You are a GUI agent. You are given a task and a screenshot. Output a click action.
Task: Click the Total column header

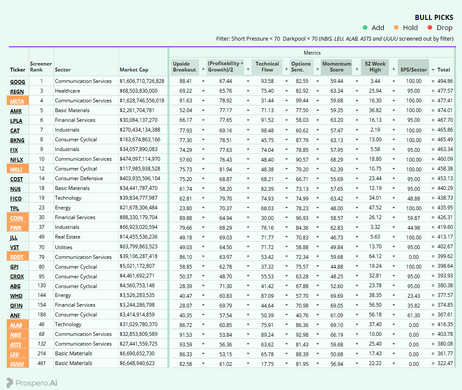click(443, 70)
